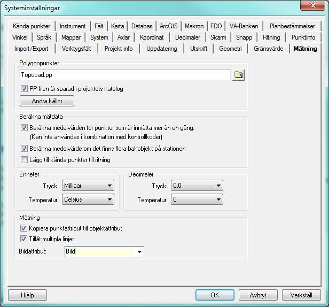This screenshot has width=329, height=307.
Task: Toggle Beräkna medelvärde om flera bakobjekt
Action: coord(24,149)
